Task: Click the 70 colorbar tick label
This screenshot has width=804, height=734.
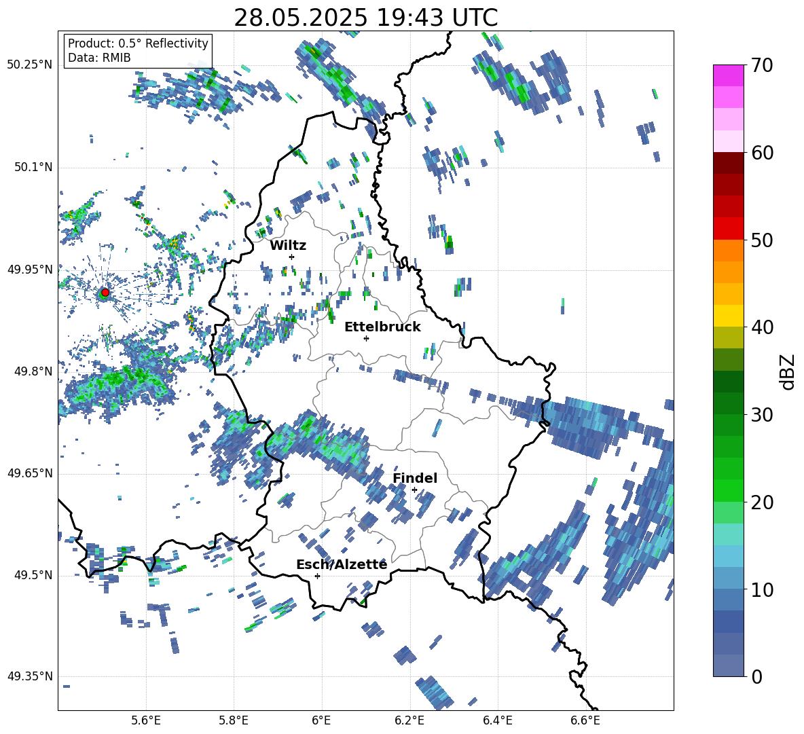Action: 762,66
